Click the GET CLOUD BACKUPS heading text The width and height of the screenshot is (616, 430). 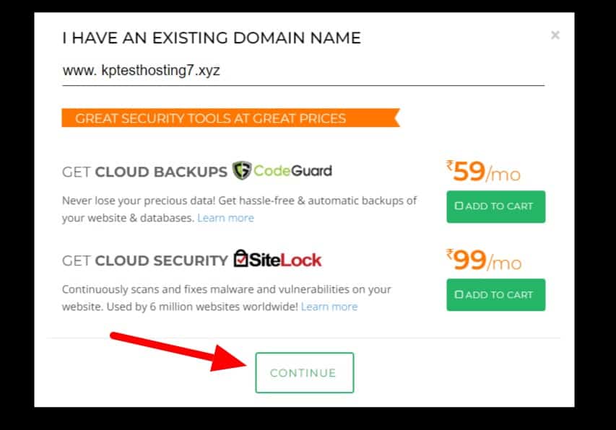pos(144,172)
